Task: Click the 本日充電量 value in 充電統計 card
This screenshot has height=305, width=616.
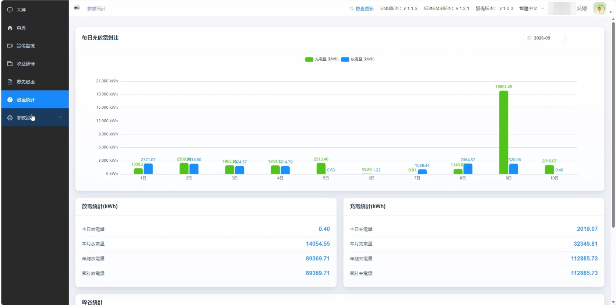Action: pyautogui.click(x=587, y=229)
